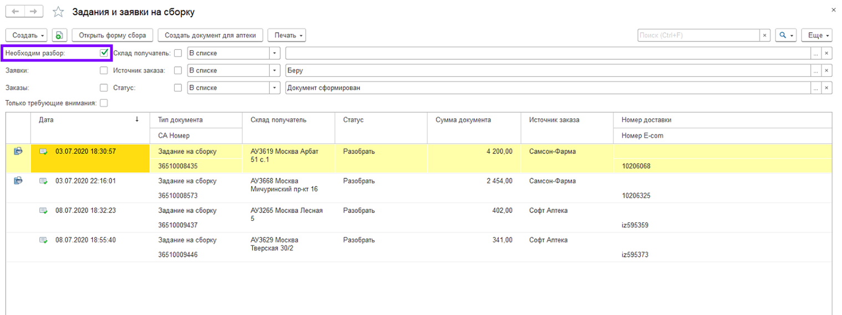Viewport: 842px width, 315px height.
Task: Enable the Заявки checkbox
Action: click(x=104, y=71)
